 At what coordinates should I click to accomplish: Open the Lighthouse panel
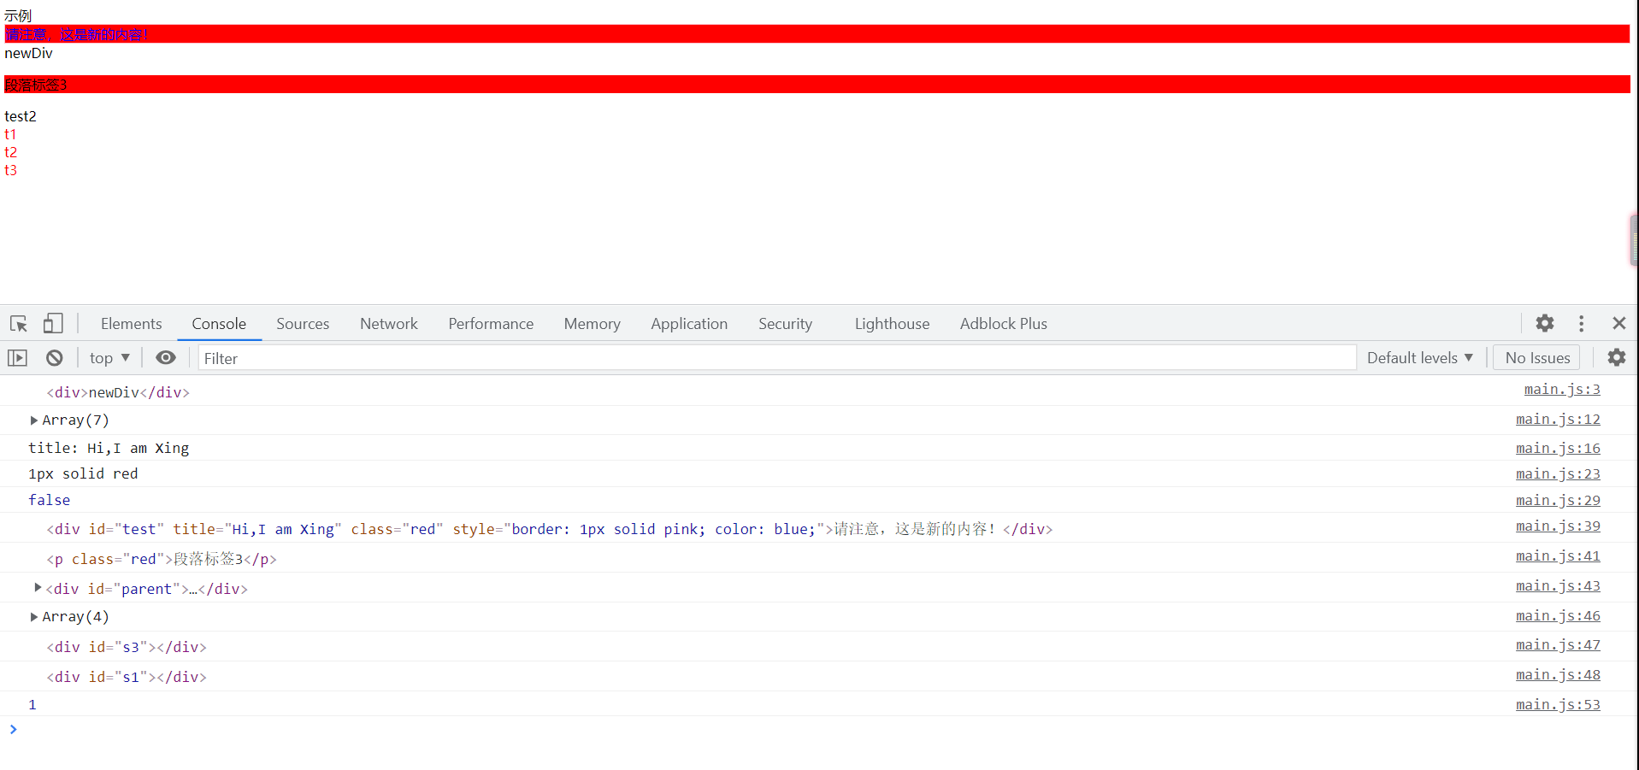tap(892, 323)
